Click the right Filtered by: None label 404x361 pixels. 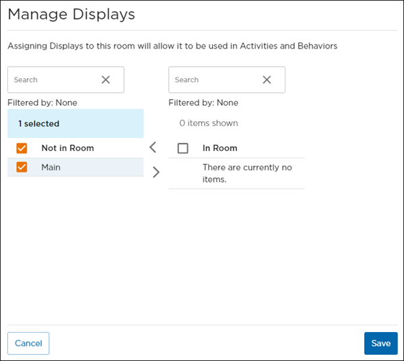coord(203,103)
